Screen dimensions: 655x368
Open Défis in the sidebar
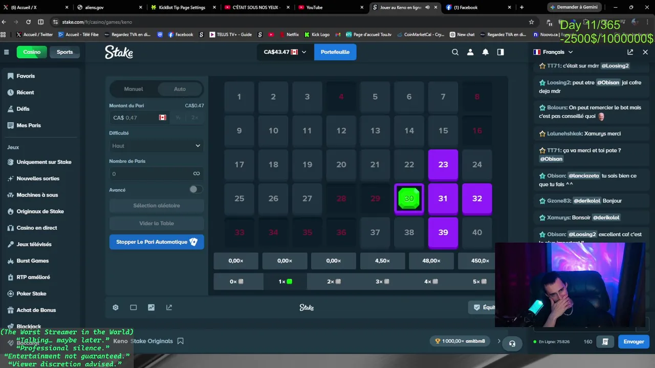point(23,109)
